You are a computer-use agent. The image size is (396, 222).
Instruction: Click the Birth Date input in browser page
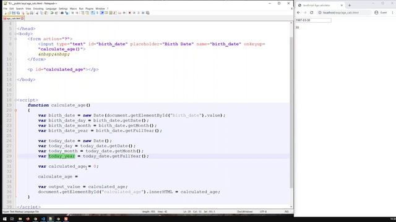click(313, 20)
